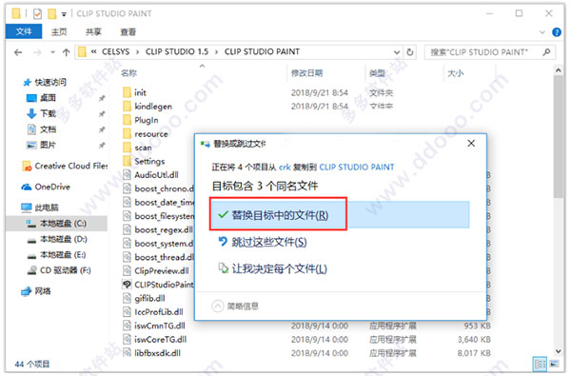Open 下载 in the sidebar
The image size is (571, 376).
click(x=41, y=113)
